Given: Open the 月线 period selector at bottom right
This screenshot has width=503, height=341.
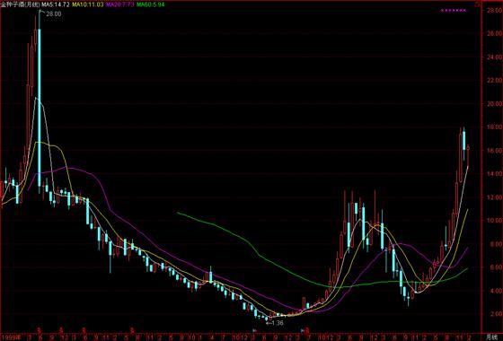Looking at the screenshot, I should pyautogui.click(x=491, y=337).
